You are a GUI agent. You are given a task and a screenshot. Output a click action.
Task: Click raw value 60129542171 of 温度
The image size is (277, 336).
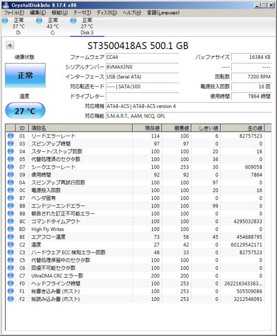pos(247,245)
